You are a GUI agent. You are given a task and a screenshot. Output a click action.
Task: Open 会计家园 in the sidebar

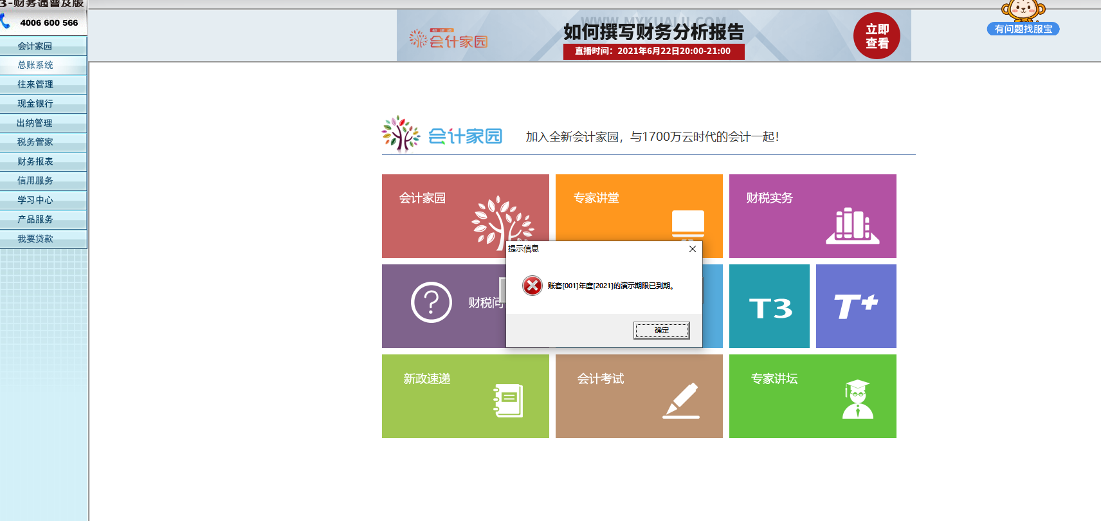tap(43, 46)
